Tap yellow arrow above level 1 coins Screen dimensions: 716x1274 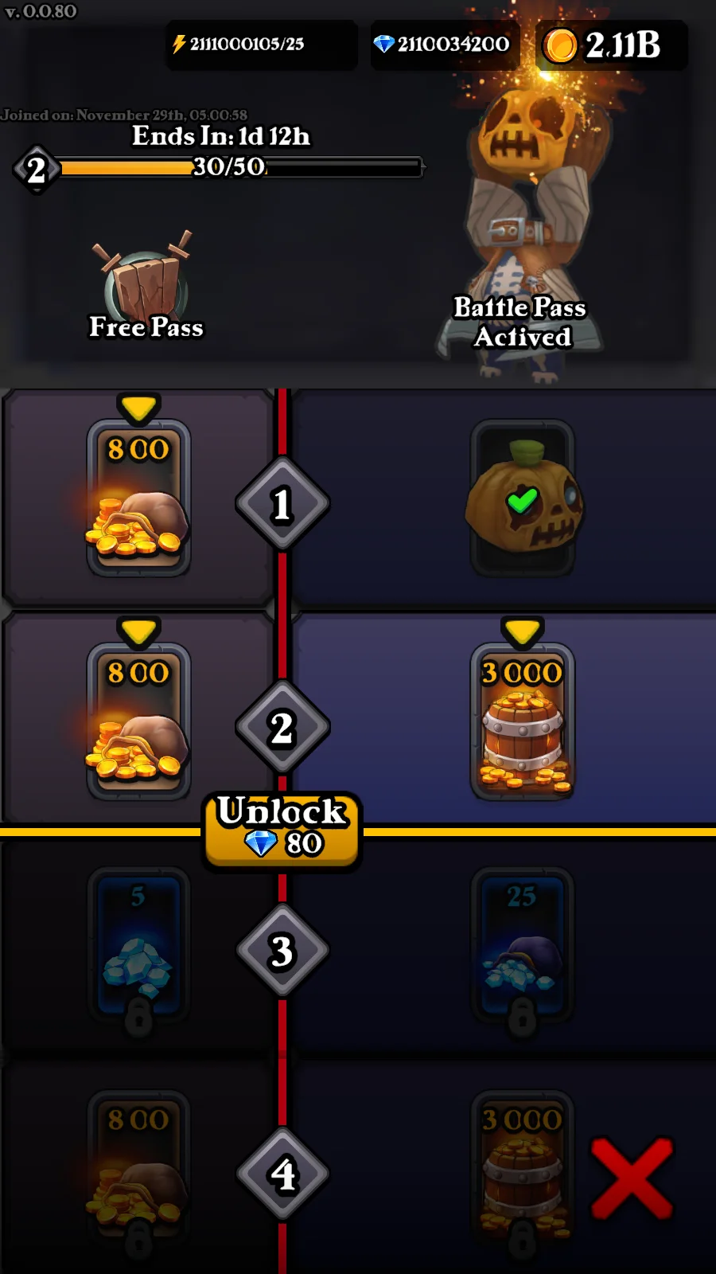(x=139, y=407)
